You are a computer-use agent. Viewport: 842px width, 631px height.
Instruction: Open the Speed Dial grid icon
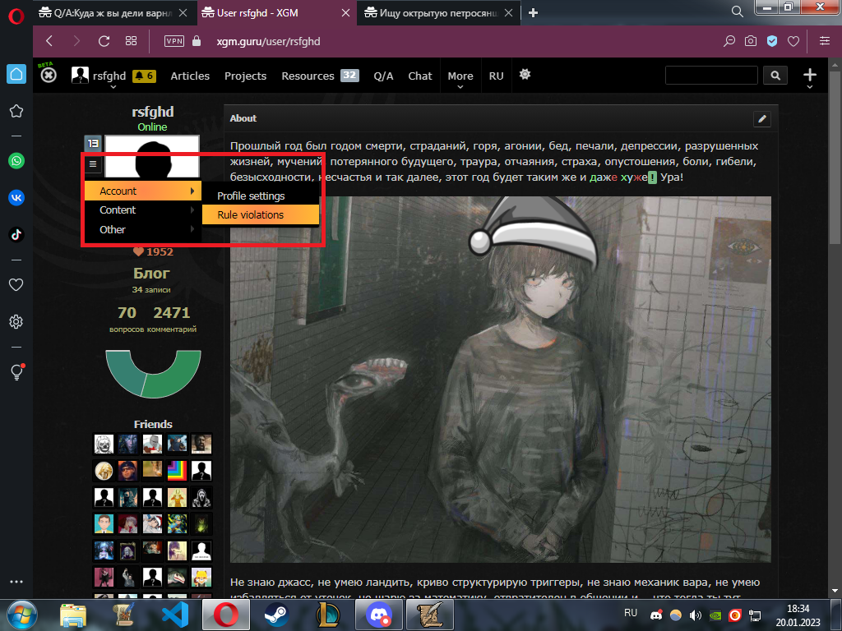click(x=131, y=41)
